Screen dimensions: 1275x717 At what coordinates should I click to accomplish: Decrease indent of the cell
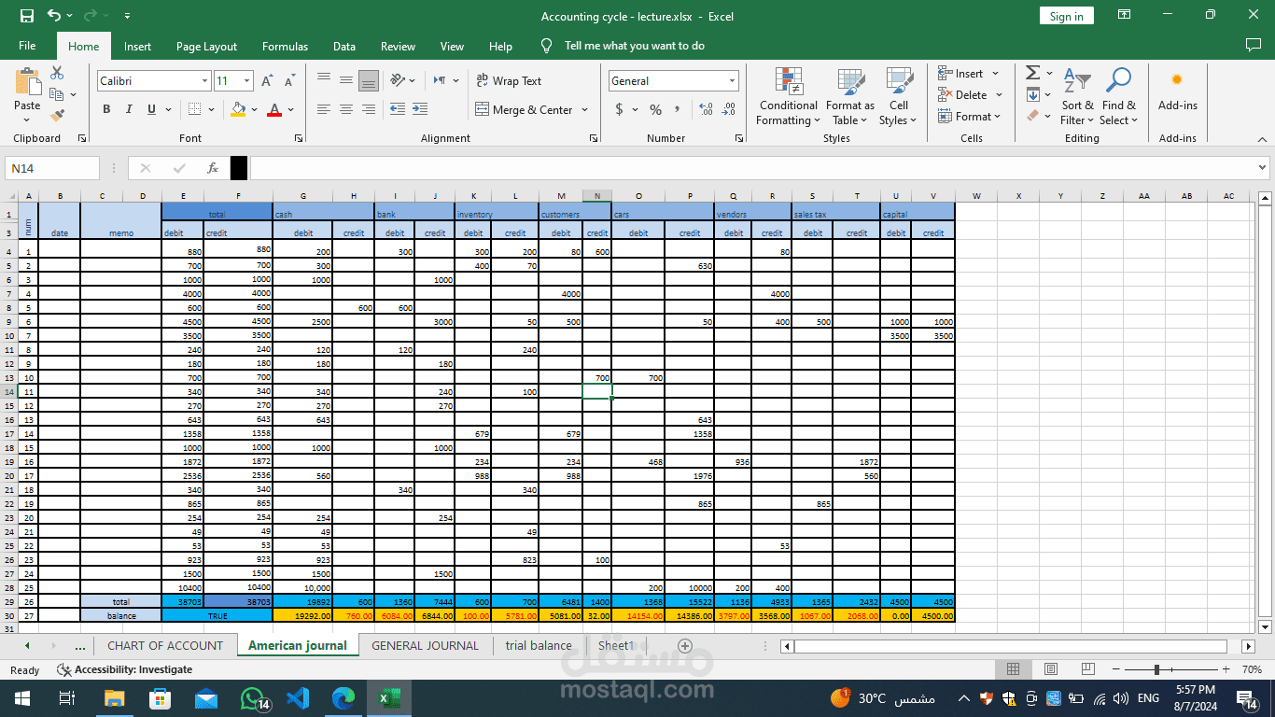(x=397, y=109)
